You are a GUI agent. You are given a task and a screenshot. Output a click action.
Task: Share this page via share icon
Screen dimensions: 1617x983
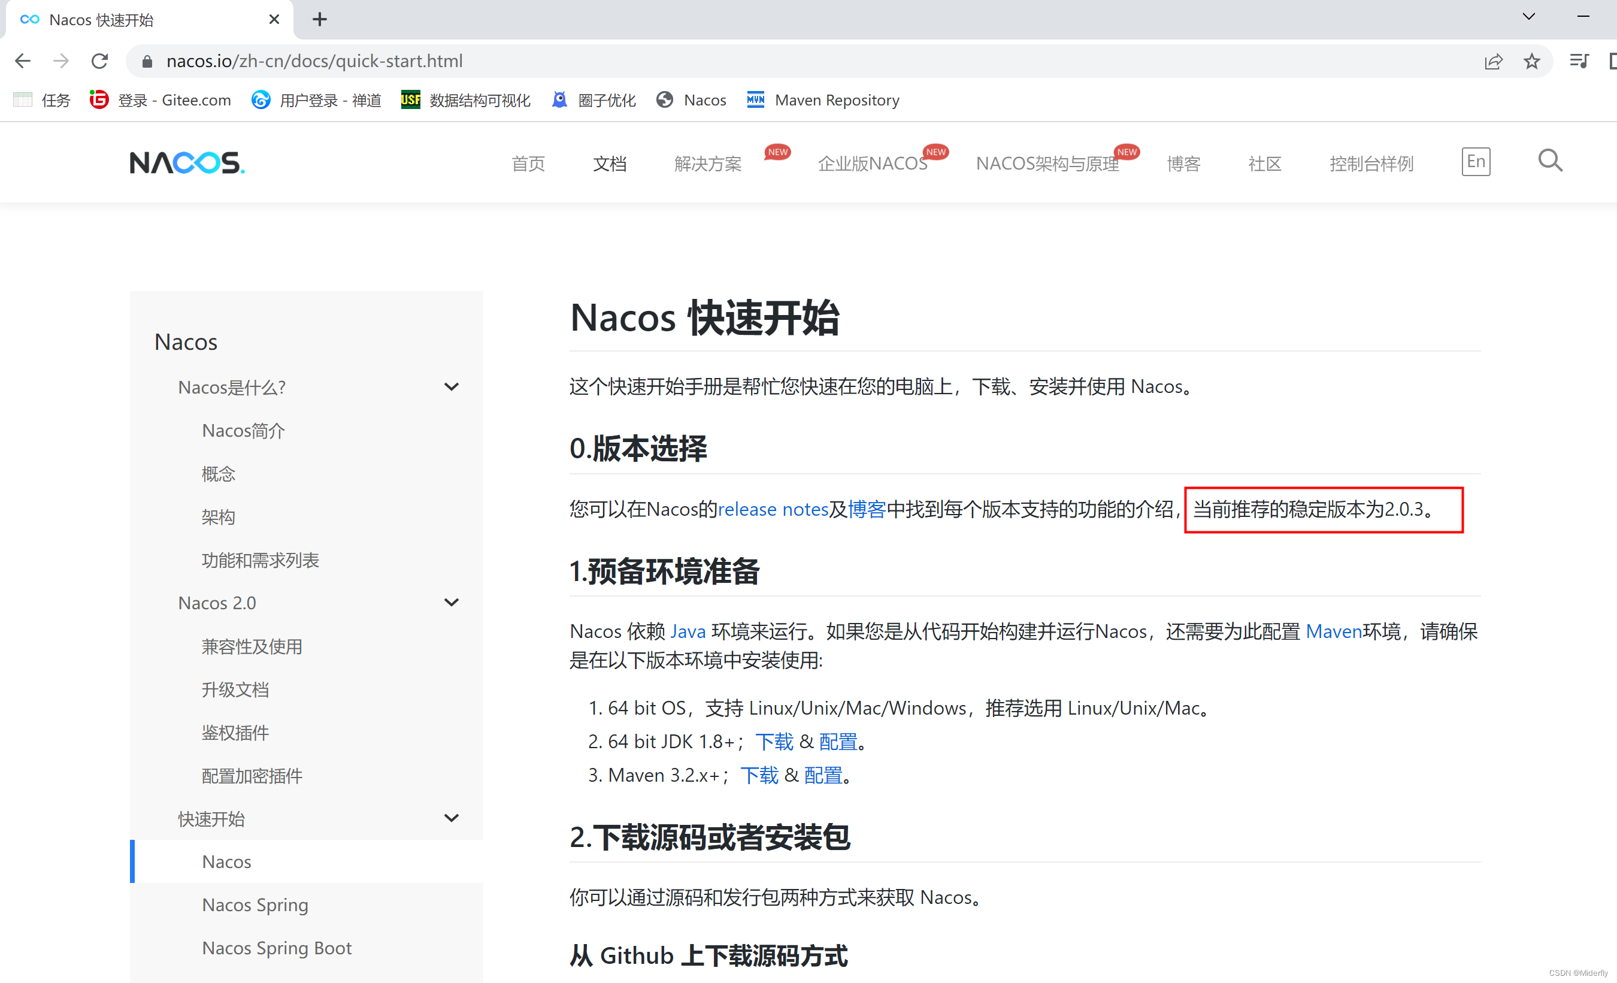pos(1493,61)
